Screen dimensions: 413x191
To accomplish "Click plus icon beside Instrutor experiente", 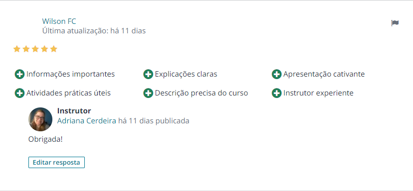I will [276, 93].
